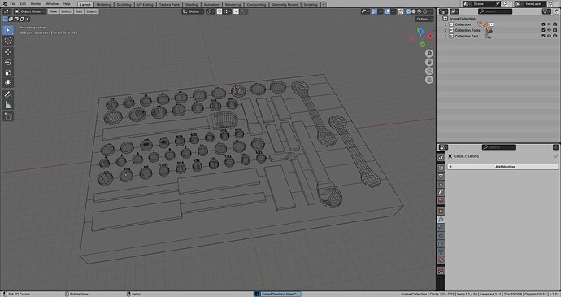561x297 pixels.
Task: Open the viewport Add menu button
Action: pos(79,11)
